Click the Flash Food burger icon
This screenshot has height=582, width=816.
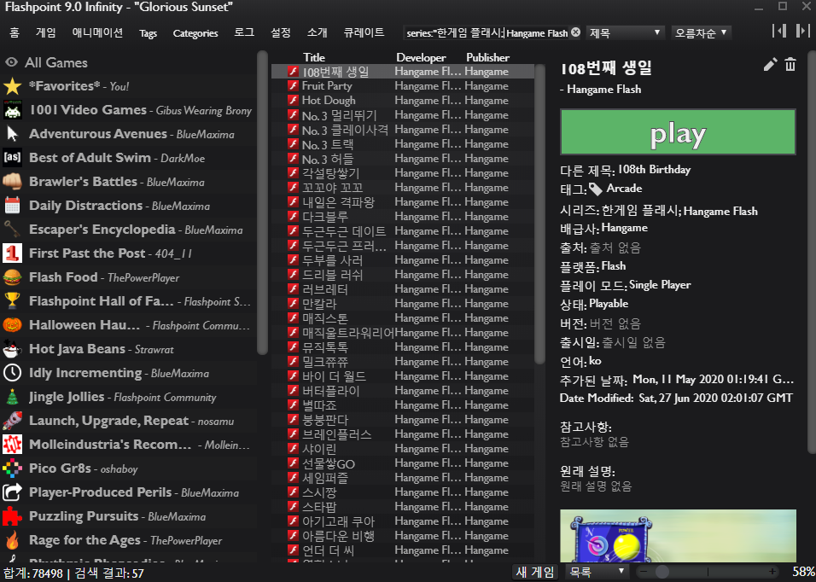point(13,277)
